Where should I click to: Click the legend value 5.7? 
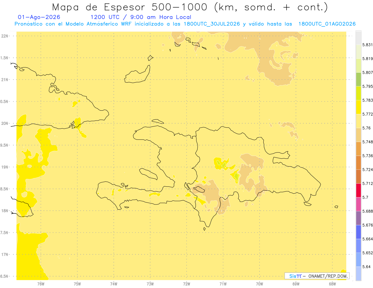pos(365,197)
